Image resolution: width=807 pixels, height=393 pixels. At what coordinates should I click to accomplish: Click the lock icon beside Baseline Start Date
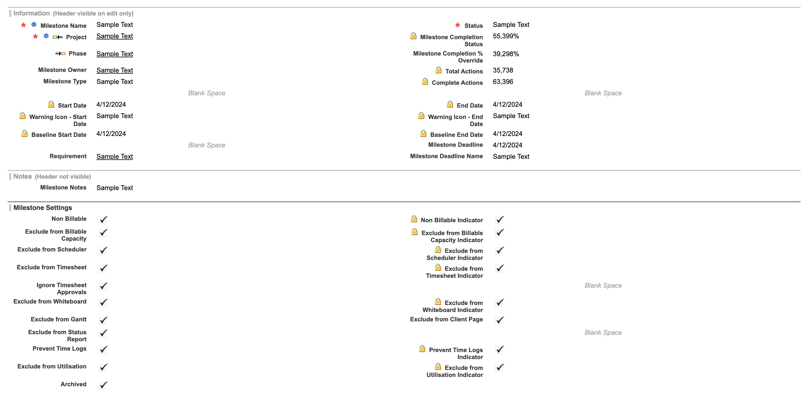(x=25, y=134)
